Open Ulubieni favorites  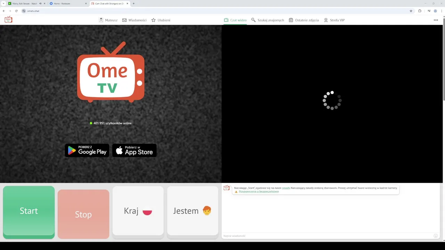pos(161,20)
